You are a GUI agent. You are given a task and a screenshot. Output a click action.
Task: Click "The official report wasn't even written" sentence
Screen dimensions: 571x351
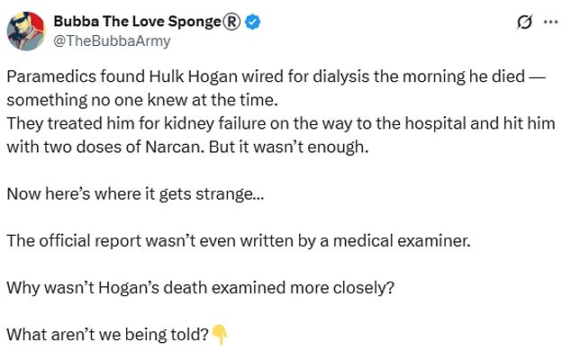[150, 241]
